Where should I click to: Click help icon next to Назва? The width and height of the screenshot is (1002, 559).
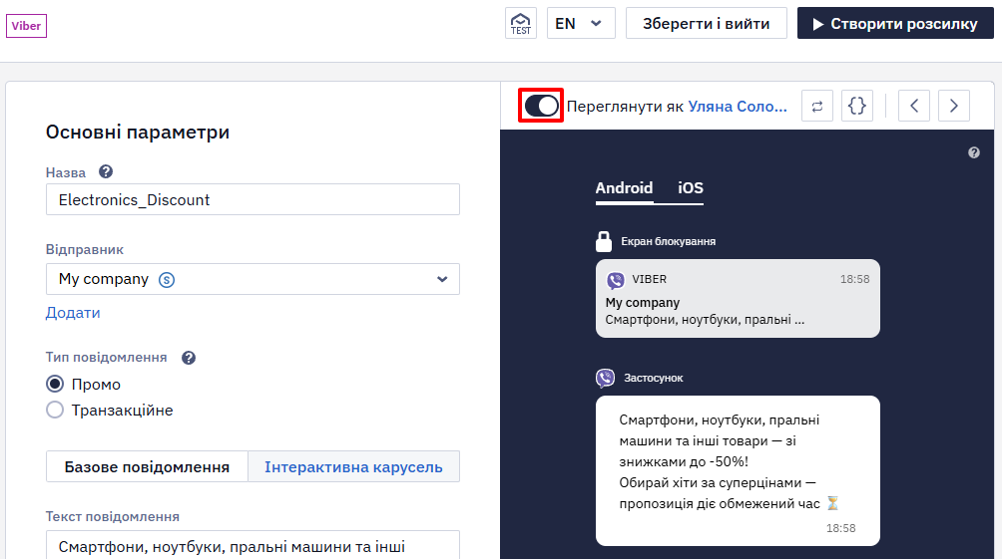(106, 171)
